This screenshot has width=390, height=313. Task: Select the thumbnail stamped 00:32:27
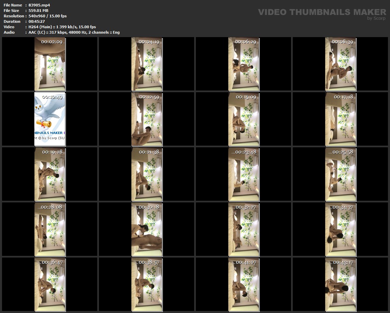[243, 229]
